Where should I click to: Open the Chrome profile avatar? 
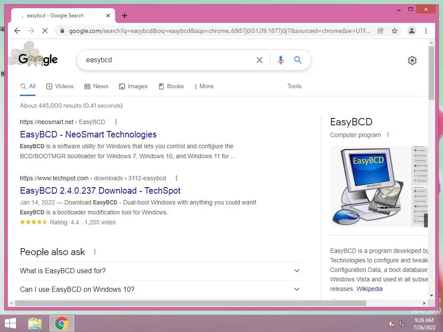[412, 31]
